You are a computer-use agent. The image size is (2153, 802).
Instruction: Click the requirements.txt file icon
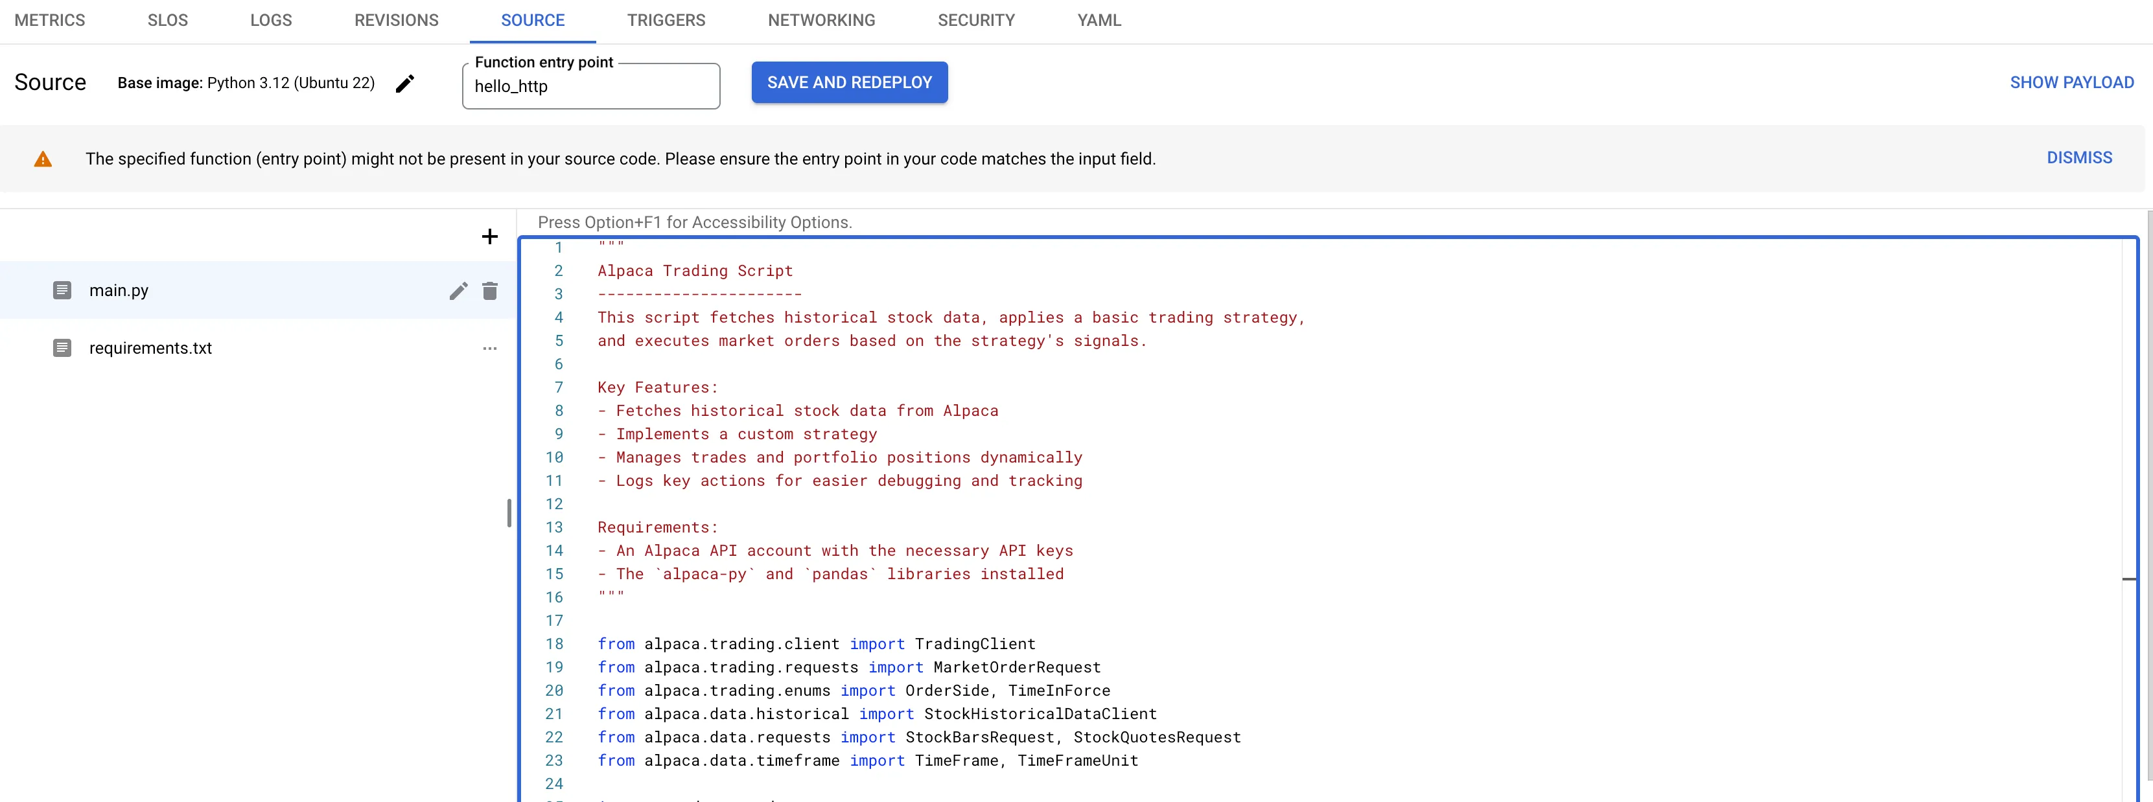coord(62,349)
